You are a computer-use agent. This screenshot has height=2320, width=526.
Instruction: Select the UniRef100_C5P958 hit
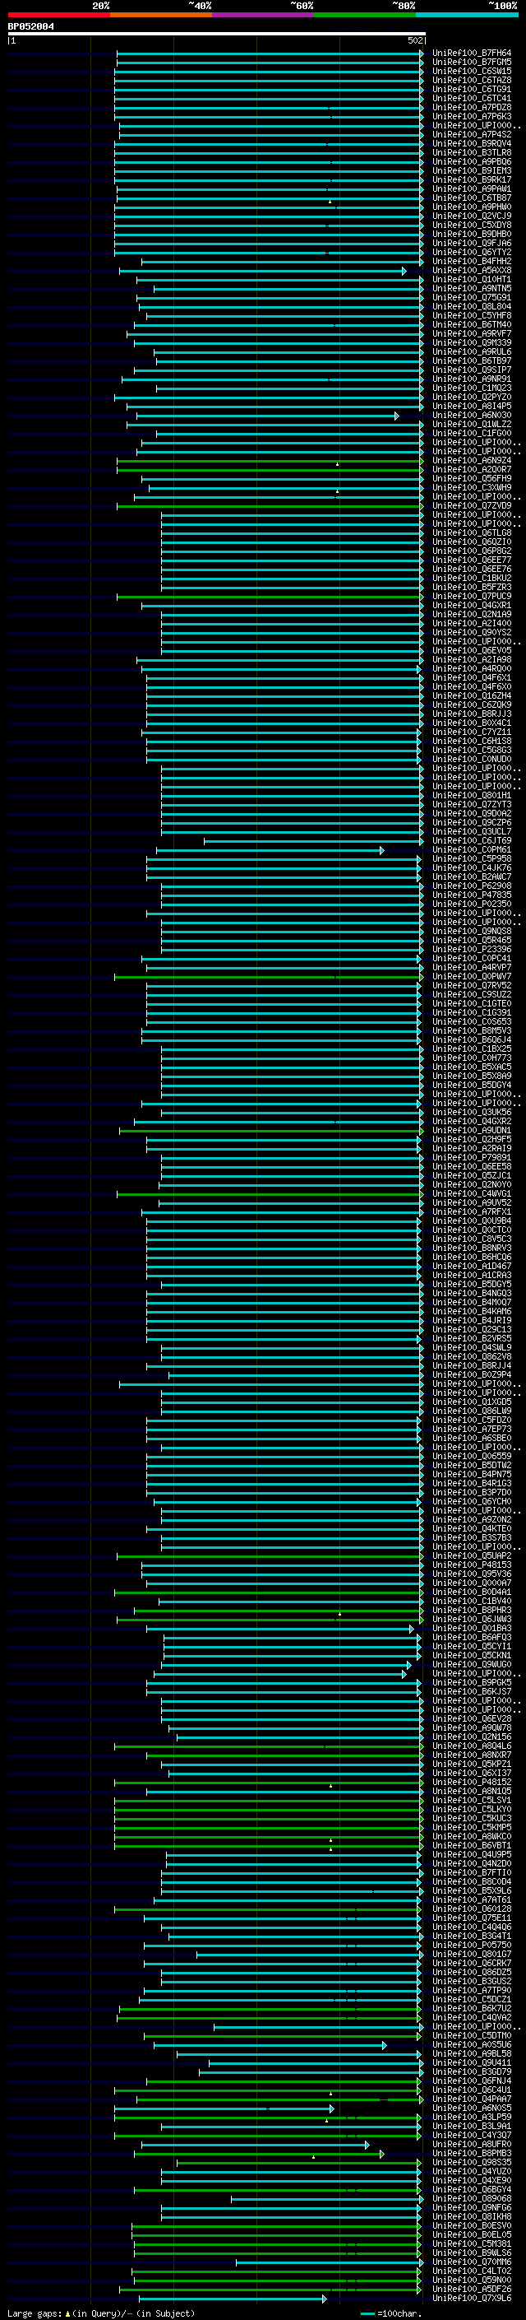point(471,858)
